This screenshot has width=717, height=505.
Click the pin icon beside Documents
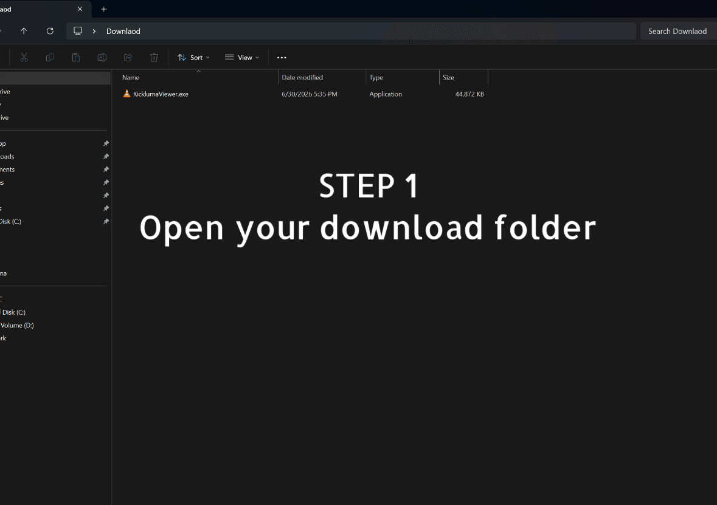106,169
